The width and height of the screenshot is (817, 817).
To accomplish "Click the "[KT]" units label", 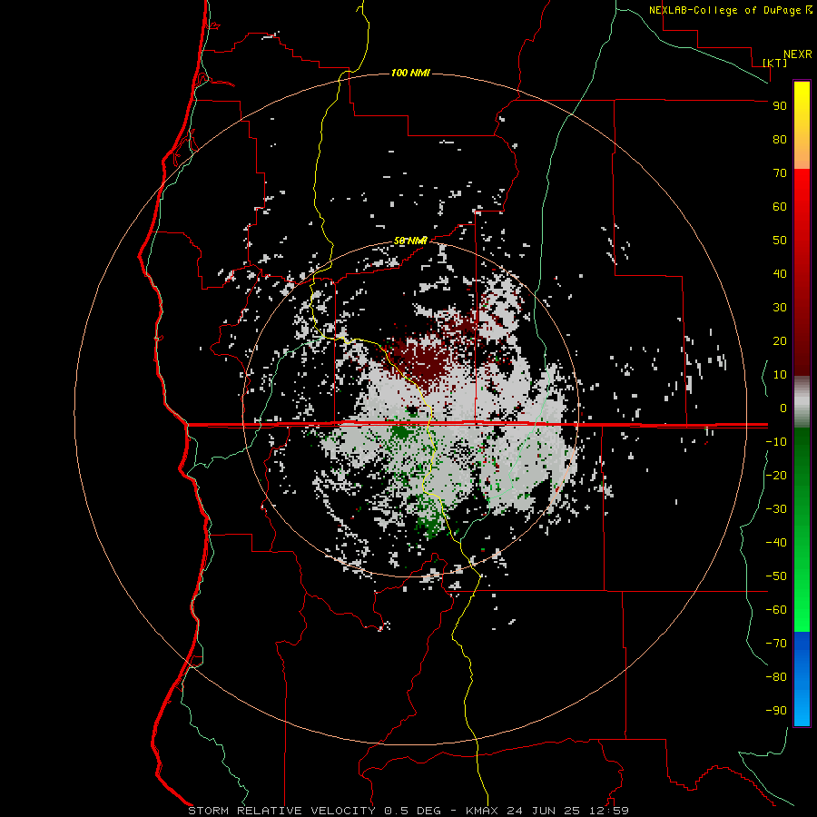I will pyautogui.click(x=774, y=63).
